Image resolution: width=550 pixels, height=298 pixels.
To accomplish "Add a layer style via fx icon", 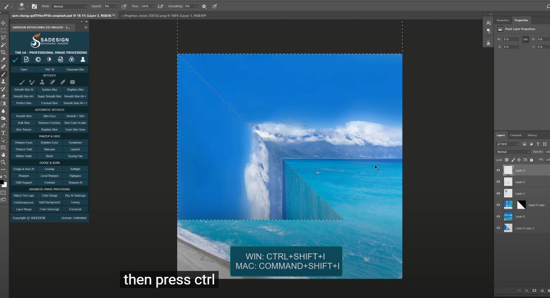I will point(527,291).
